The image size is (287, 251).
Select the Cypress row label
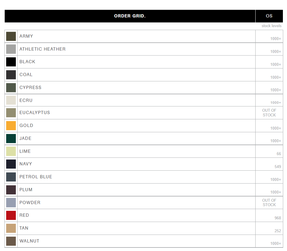click(x=31, y=87)
